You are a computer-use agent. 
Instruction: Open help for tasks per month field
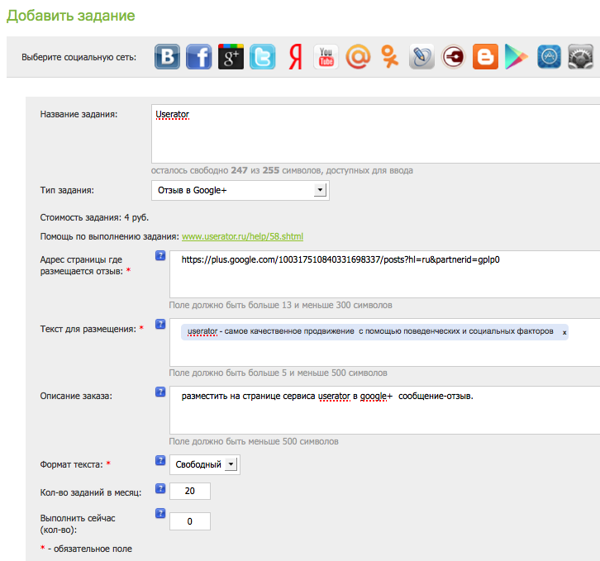[x=160, y=488]
